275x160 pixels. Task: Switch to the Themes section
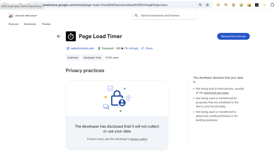coord(46,24)
